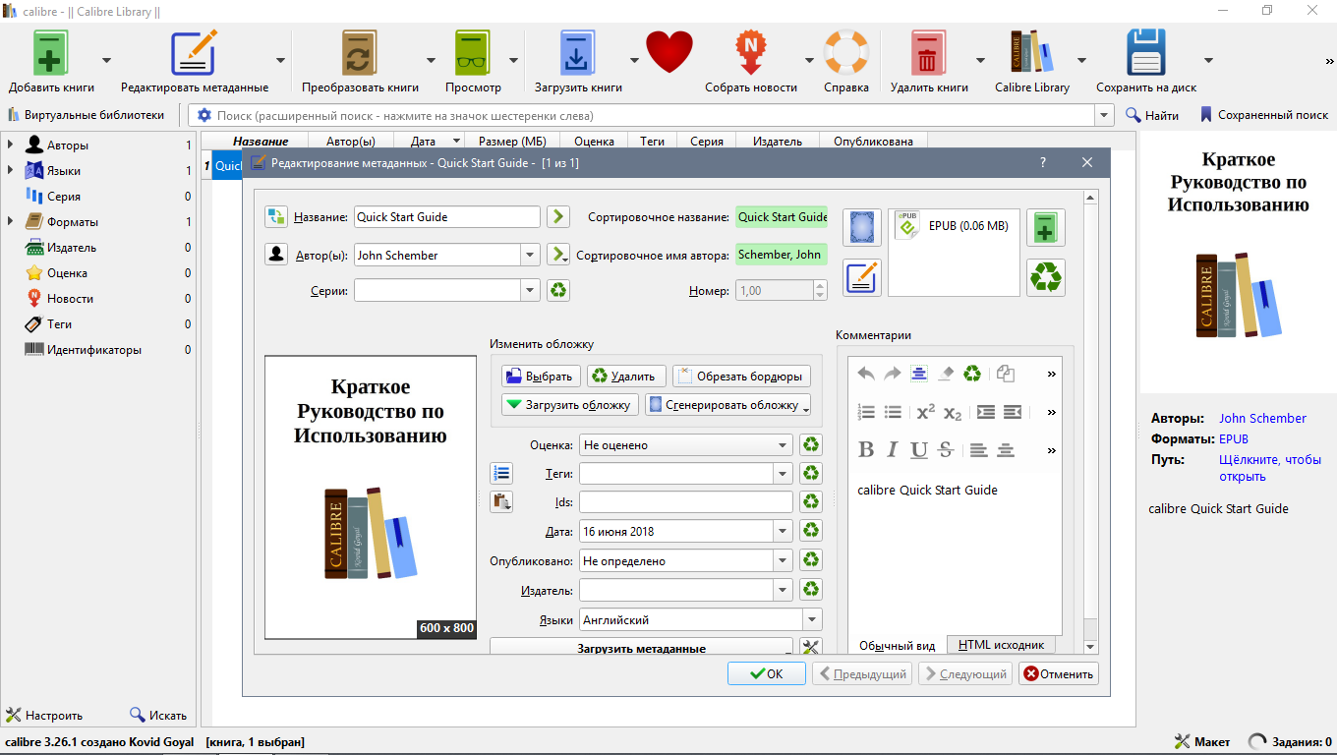Toggle underline formatting in comments editor

919,450
